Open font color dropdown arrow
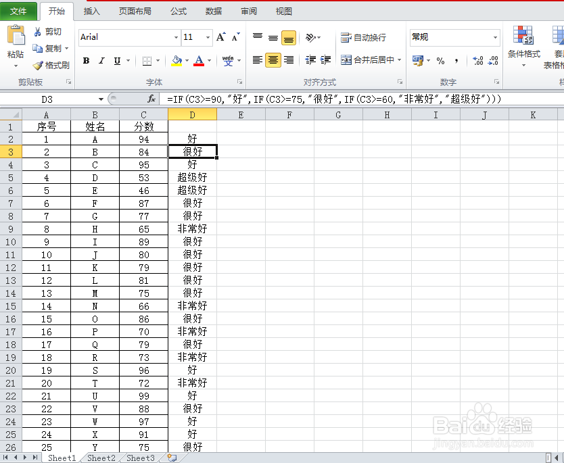Image resolution: width=564 pixels, height=463 pixels. pos(209,60)
